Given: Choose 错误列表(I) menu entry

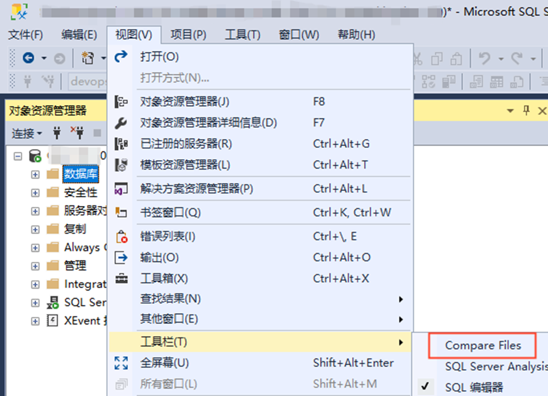Looking at the screenshot, I should click(x=260, y=237).
